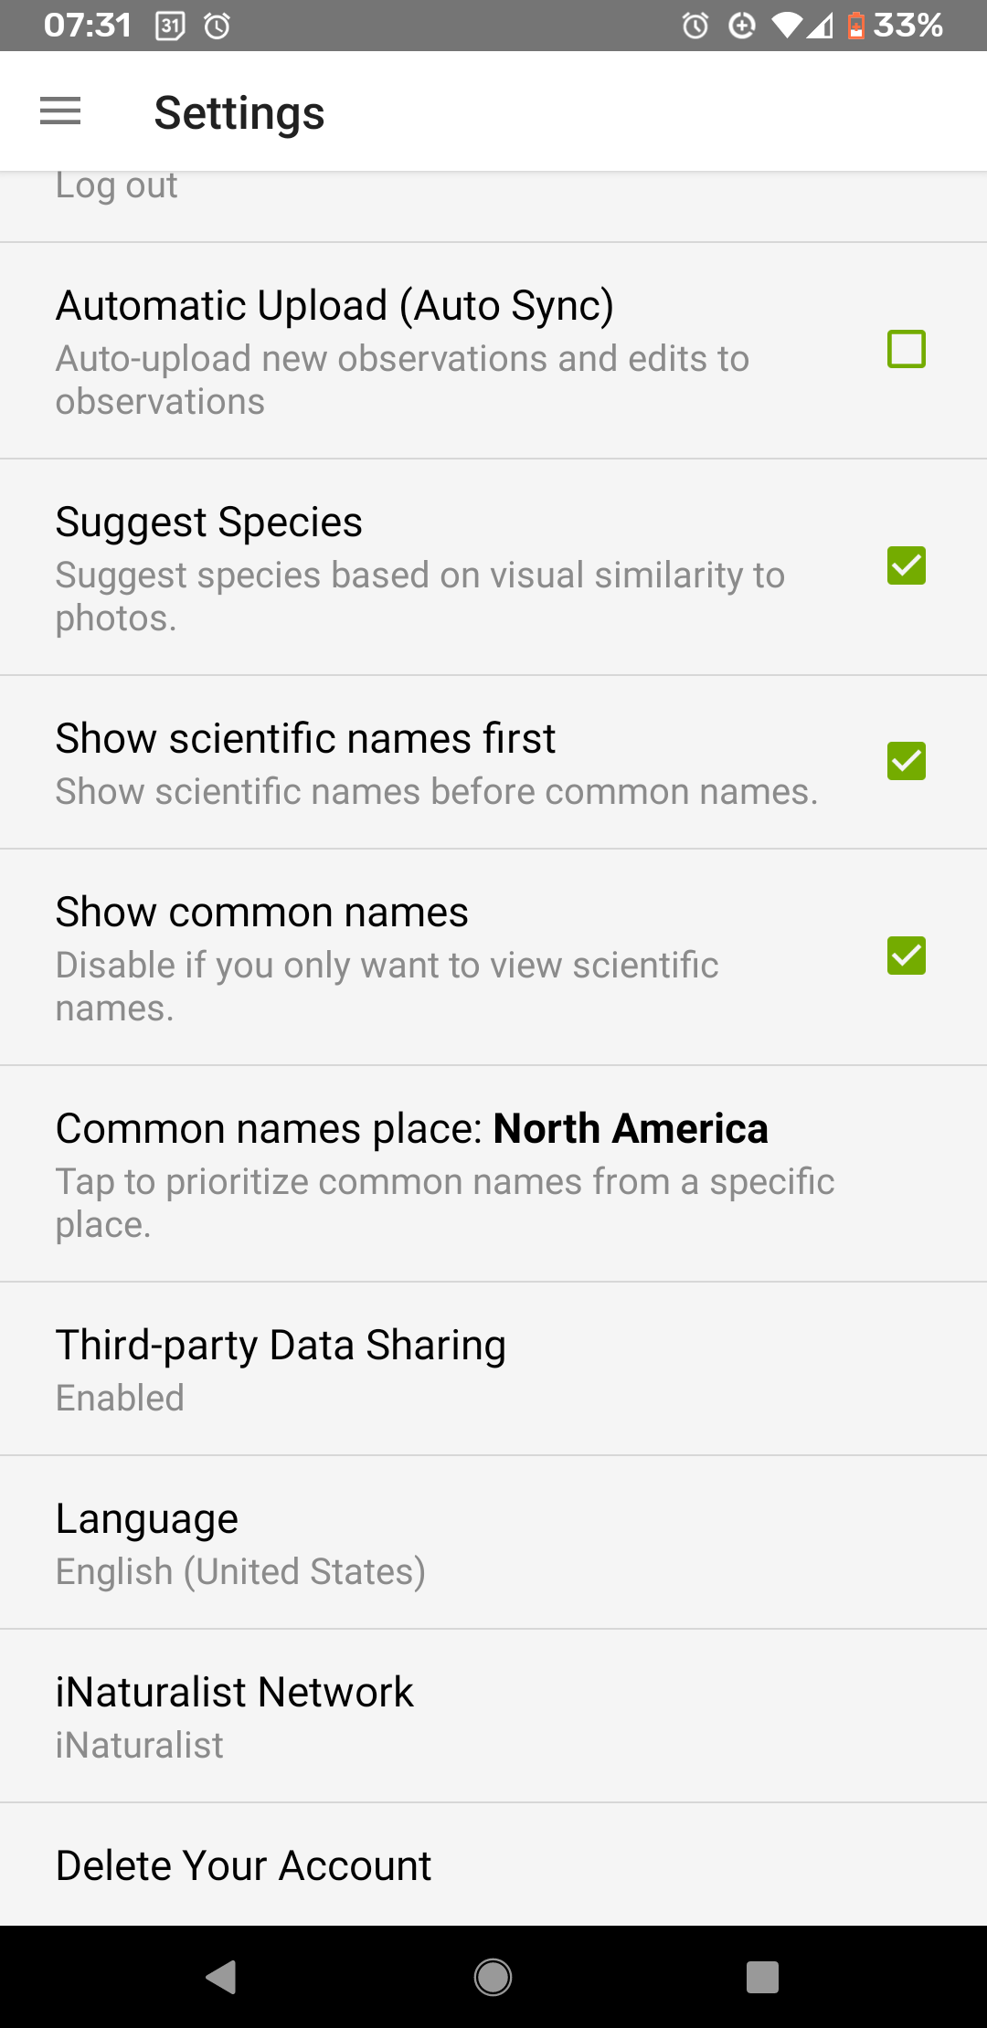This screenshot has width=987, height=2028.
Task: Open Common names place North America selector
Action: pyautogui.click(x=493, y=1174)
